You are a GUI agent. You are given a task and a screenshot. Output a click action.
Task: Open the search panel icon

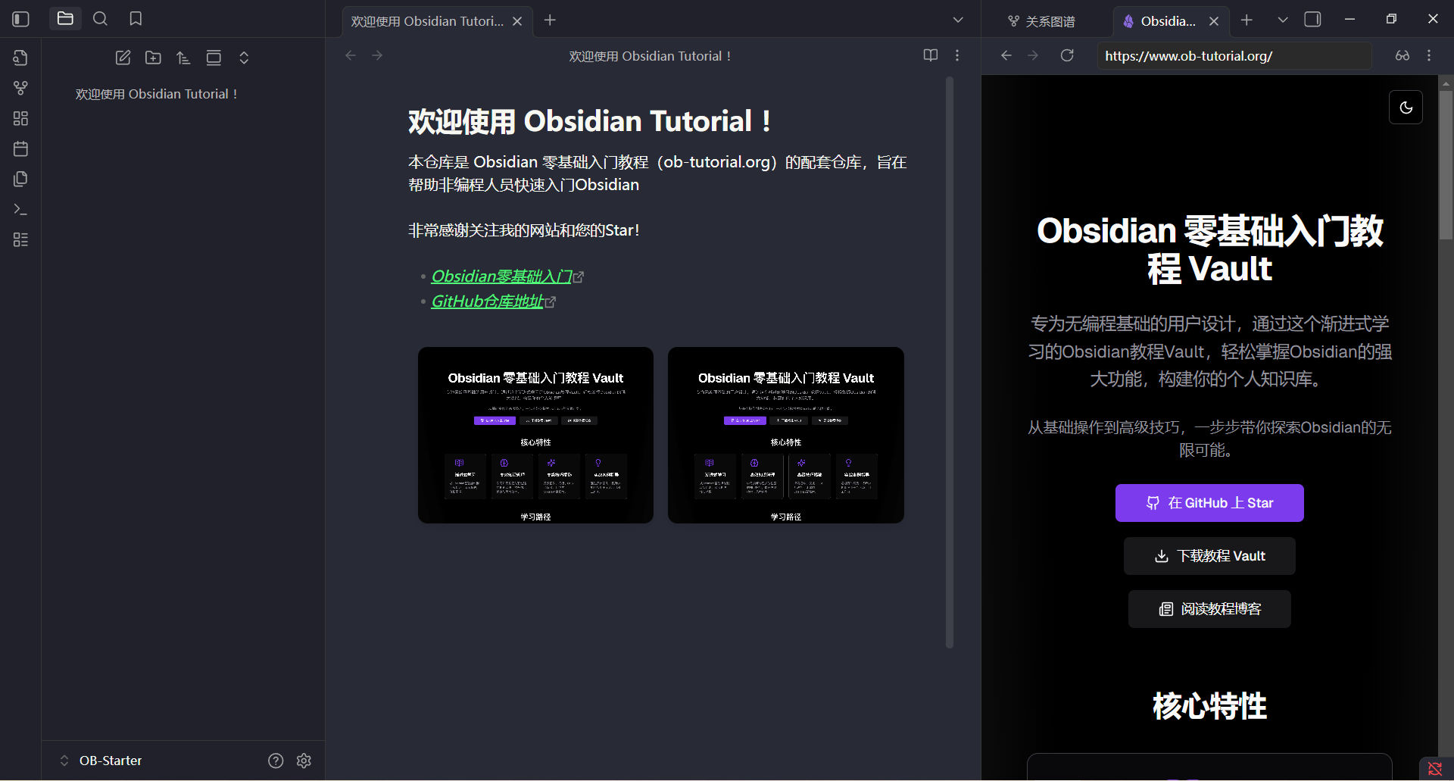click(100, 19)
